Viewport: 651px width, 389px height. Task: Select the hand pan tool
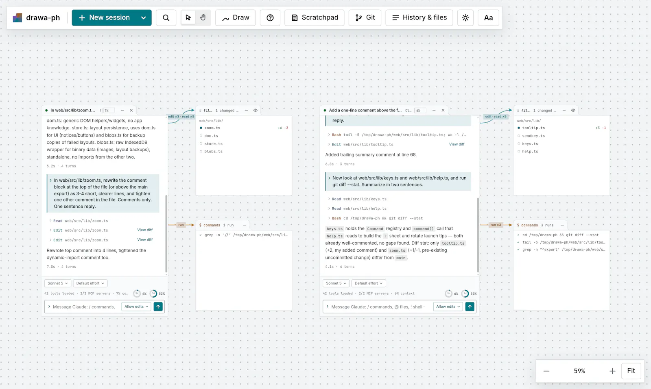coord(203,17)
